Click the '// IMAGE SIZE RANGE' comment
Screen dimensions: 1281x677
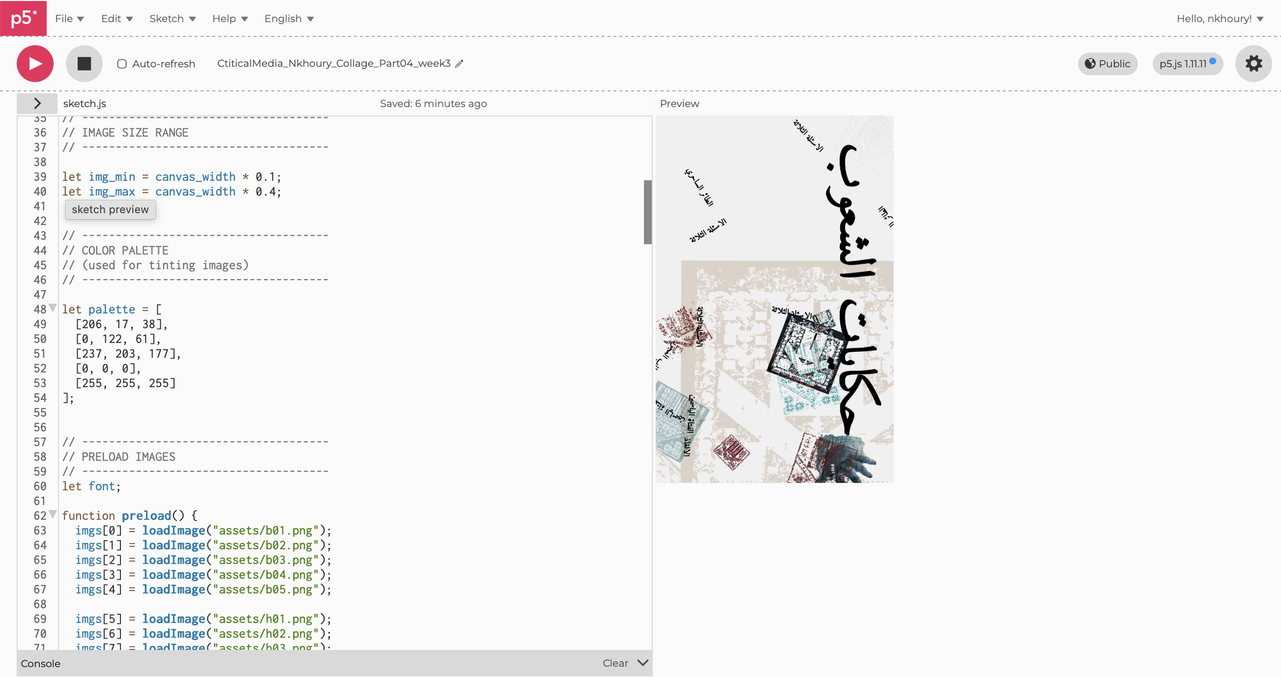pos(125,133)
